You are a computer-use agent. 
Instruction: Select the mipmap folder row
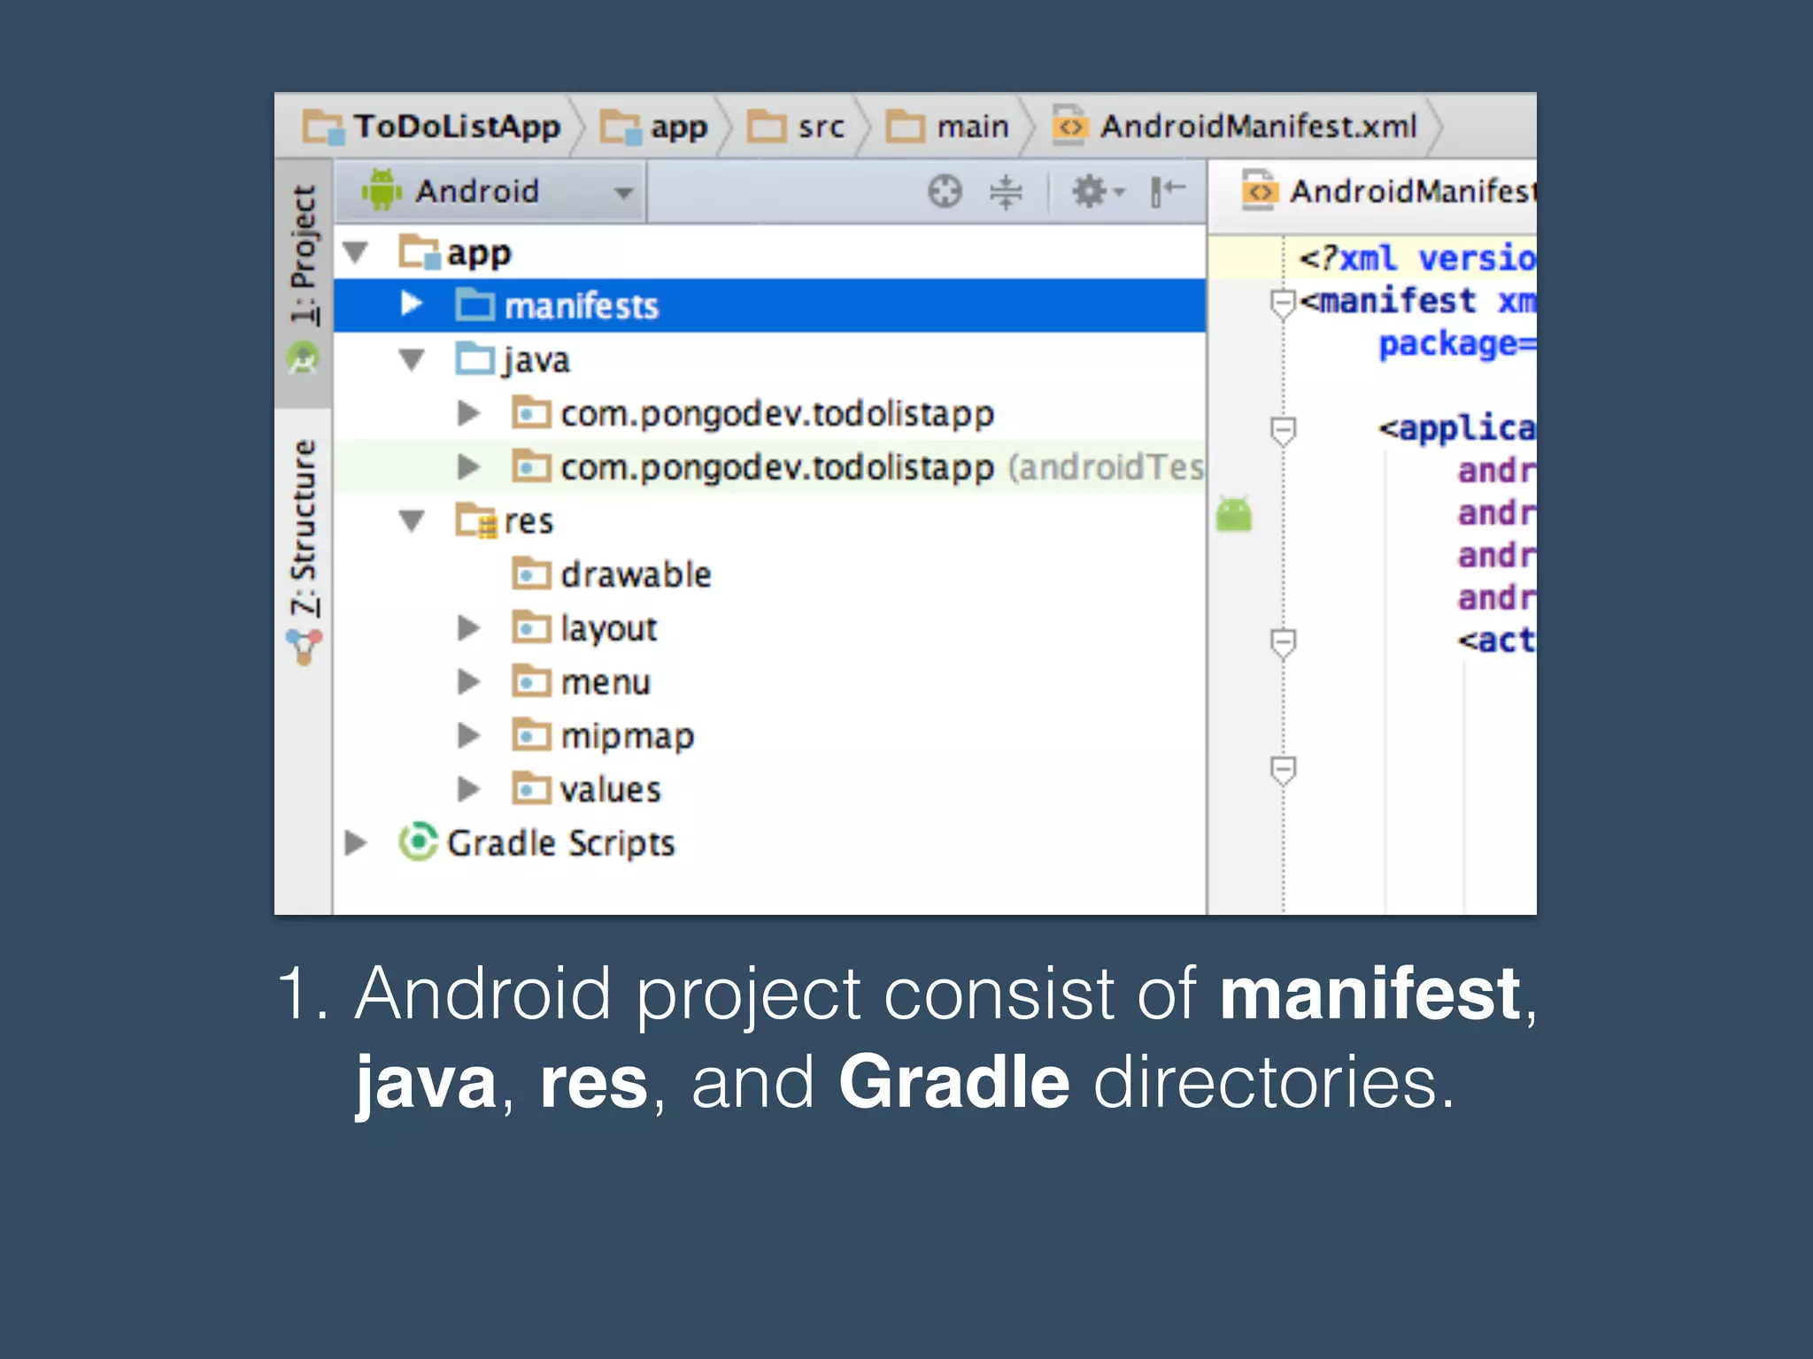(x=769, y=735)
